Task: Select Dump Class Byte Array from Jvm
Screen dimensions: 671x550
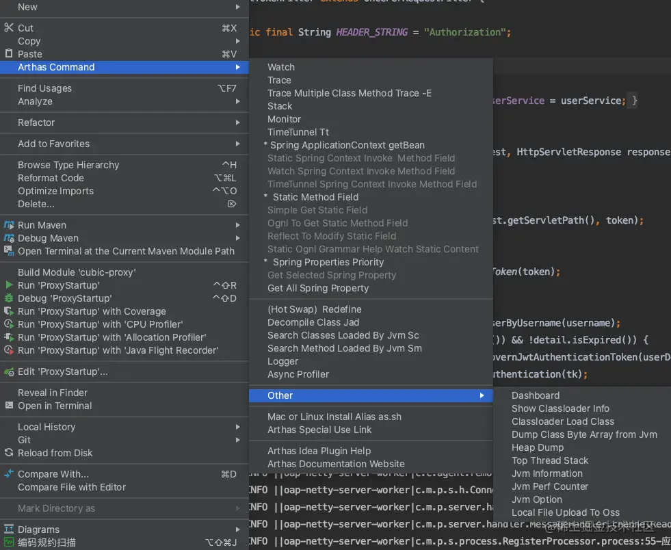Action: (582, 434)
